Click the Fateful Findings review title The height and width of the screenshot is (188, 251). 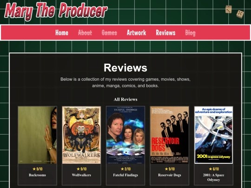point(125,175)
